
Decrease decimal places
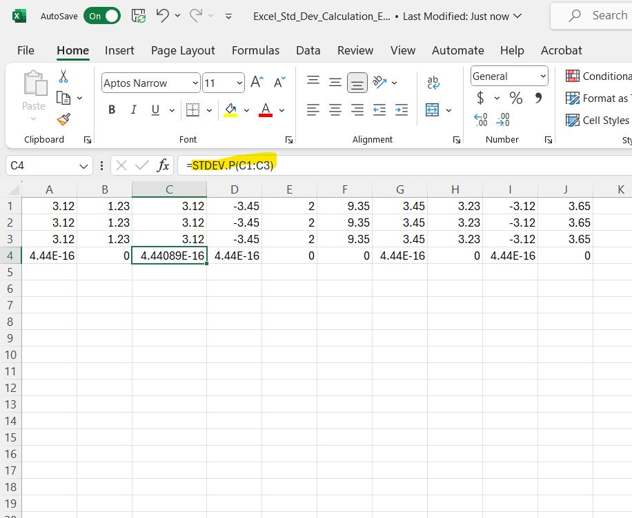pos(503,120)
